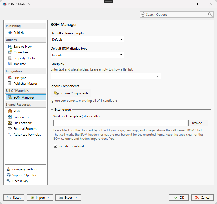Open the Export button dropdown arrow
The width and height of the screenshot is (217, 204).
coord(76,197)
